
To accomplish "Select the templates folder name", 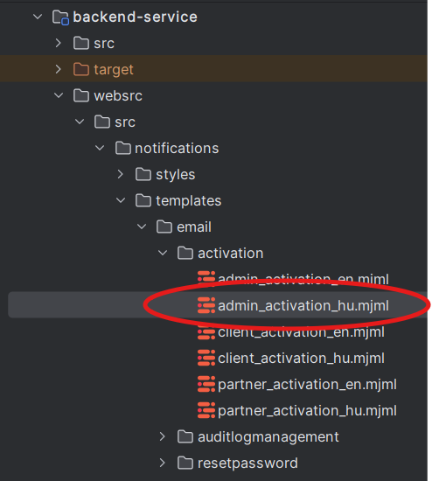I will pos(188,201).
